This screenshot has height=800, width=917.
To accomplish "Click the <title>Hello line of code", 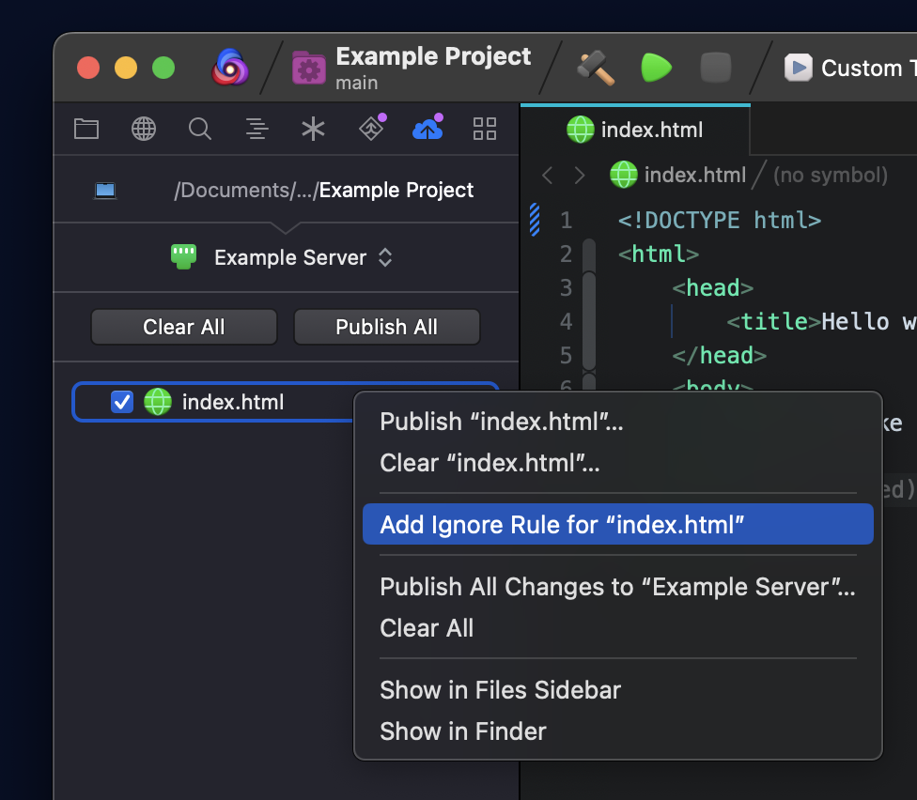I will (821, 322).
